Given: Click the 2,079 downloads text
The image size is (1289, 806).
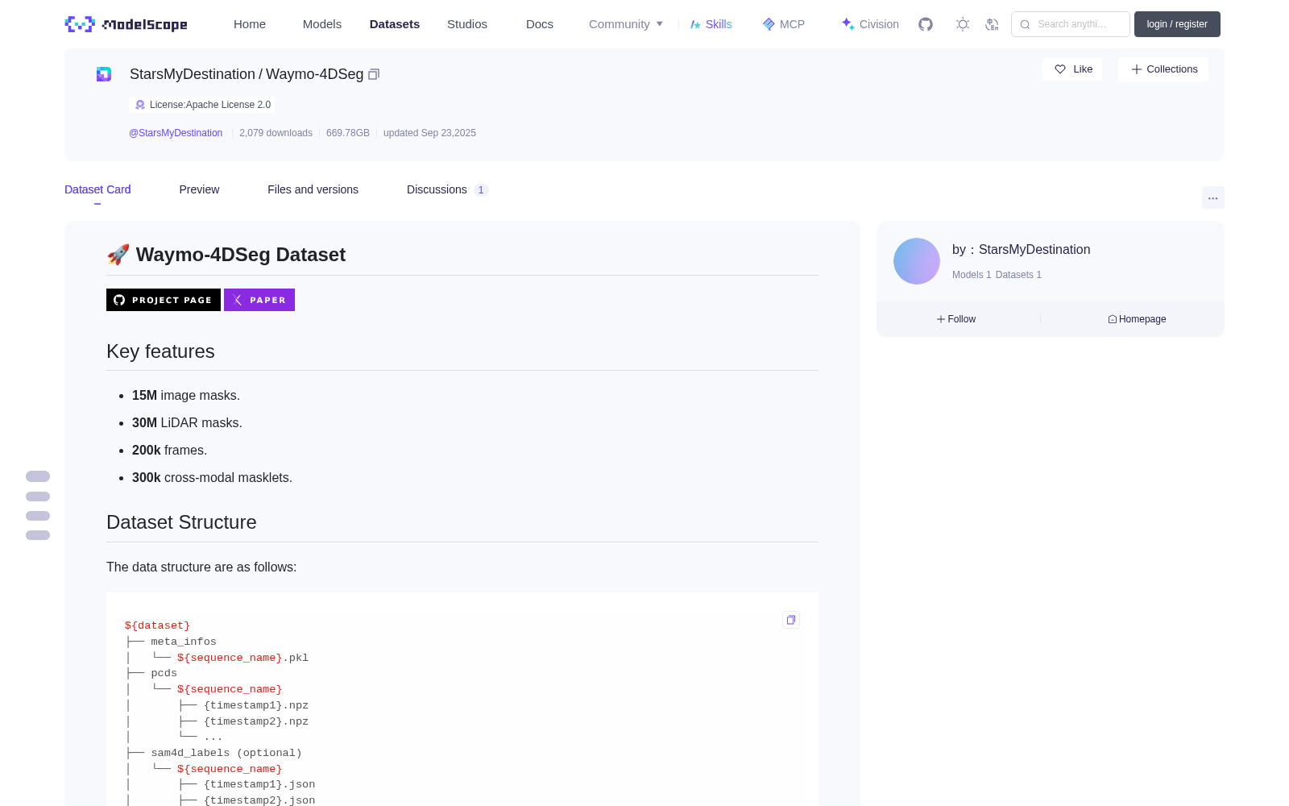Looking at the screenshot, I should (276, 133).
